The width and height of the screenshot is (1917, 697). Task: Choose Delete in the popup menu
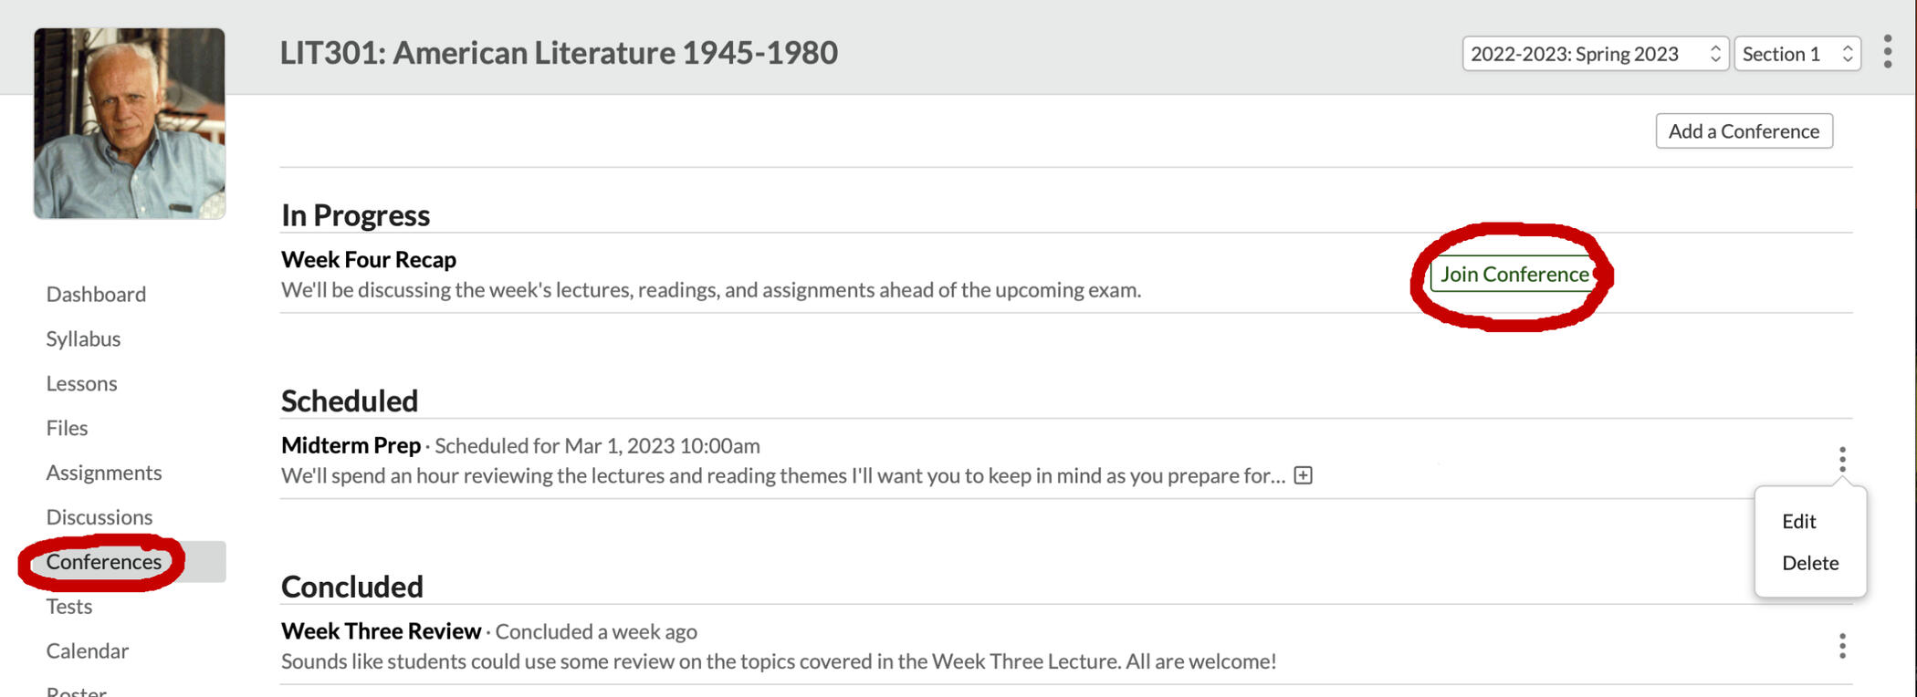[1810, 563]
